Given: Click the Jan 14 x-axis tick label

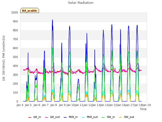Looking at the screenshot, I should 104,105.
